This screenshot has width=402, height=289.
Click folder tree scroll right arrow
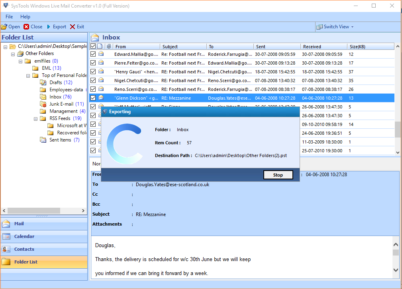[x=83, y=210]
